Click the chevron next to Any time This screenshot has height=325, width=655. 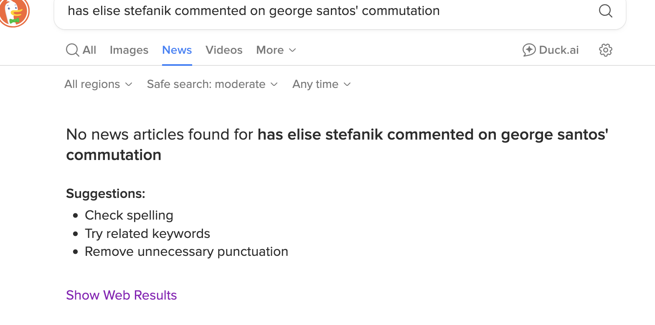(347, 85)
